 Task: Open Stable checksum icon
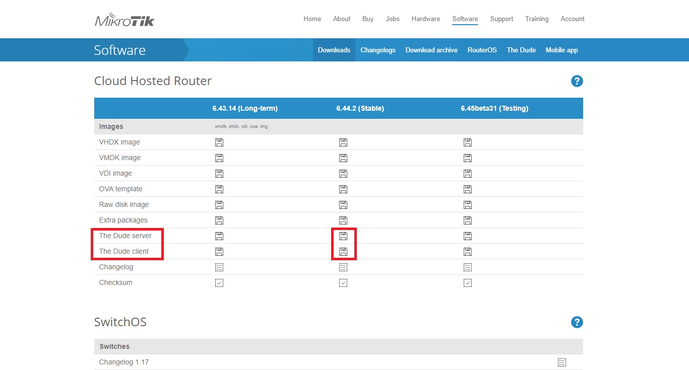click(343, 283)
